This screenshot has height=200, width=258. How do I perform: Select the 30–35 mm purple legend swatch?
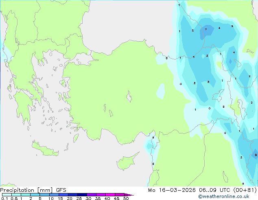coord(91,195)
